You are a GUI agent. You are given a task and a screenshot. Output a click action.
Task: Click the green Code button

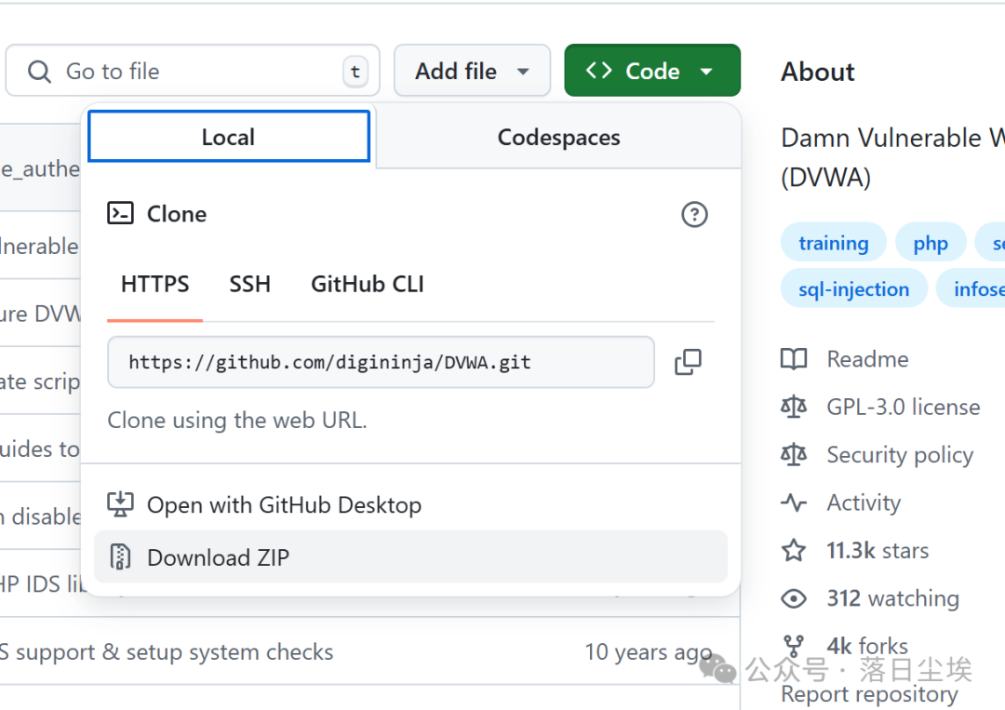click(652, 71)
